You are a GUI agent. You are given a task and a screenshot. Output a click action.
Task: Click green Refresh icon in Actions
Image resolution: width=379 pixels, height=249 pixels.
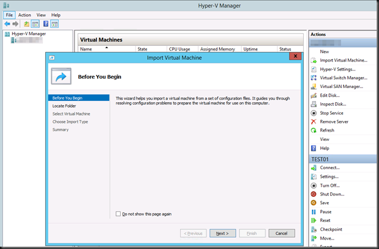point(314,130)
